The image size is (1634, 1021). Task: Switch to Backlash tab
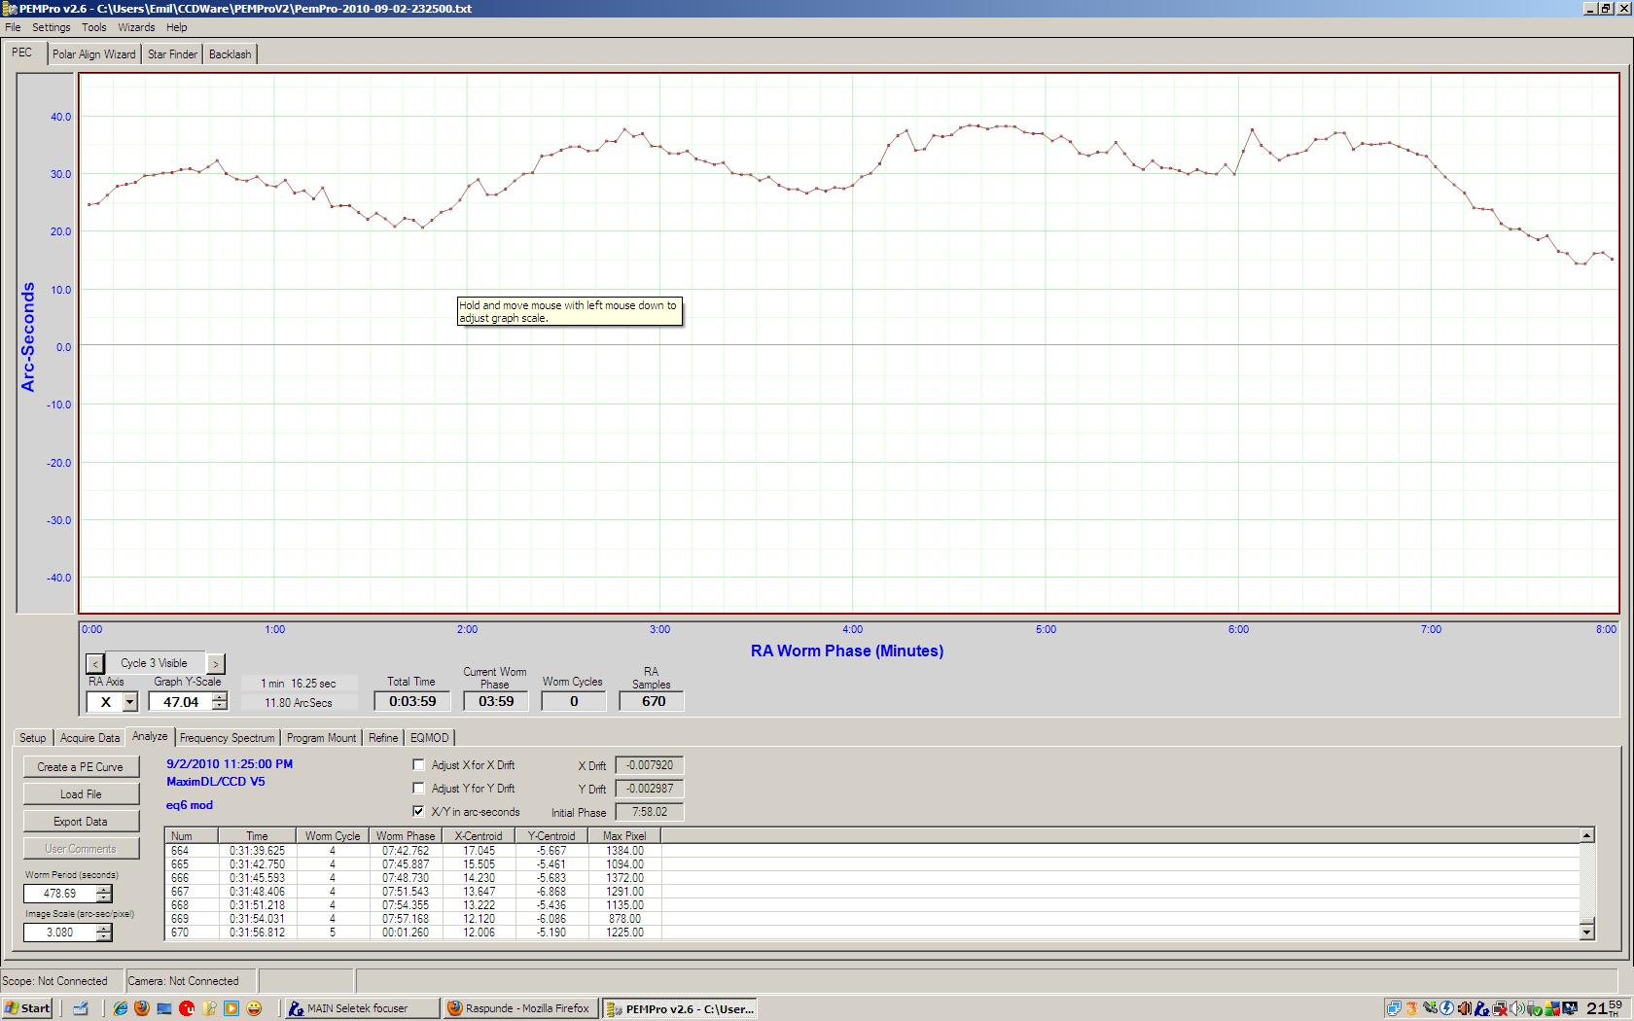click(230, 54)
